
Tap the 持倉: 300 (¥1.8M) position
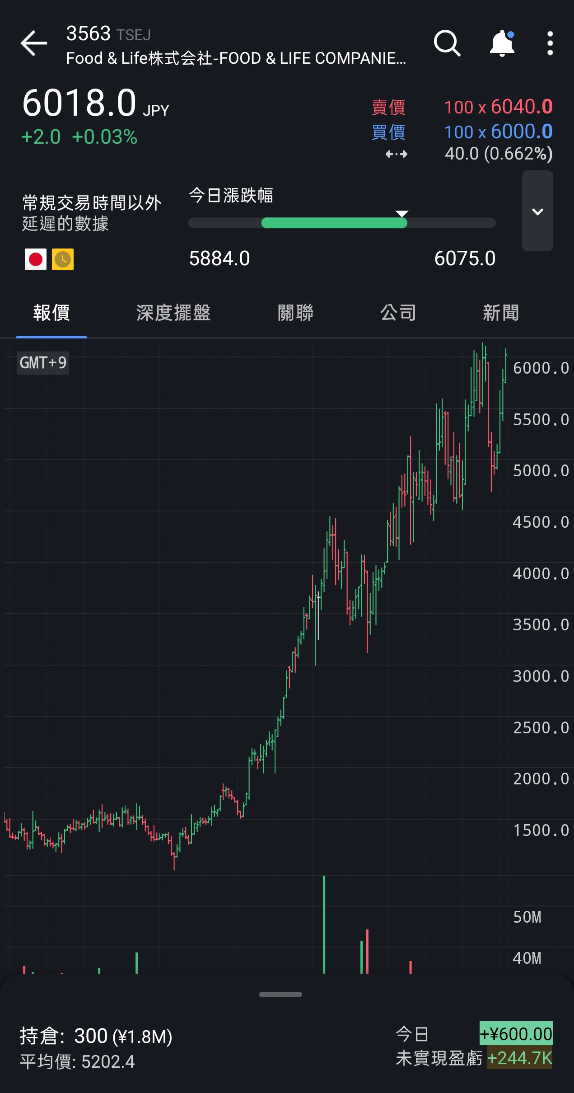point(96,1036)
